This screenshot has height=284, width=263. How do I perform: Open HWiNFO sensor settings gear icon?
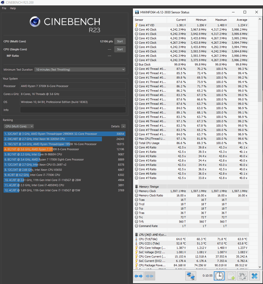[x=242, y=276]
